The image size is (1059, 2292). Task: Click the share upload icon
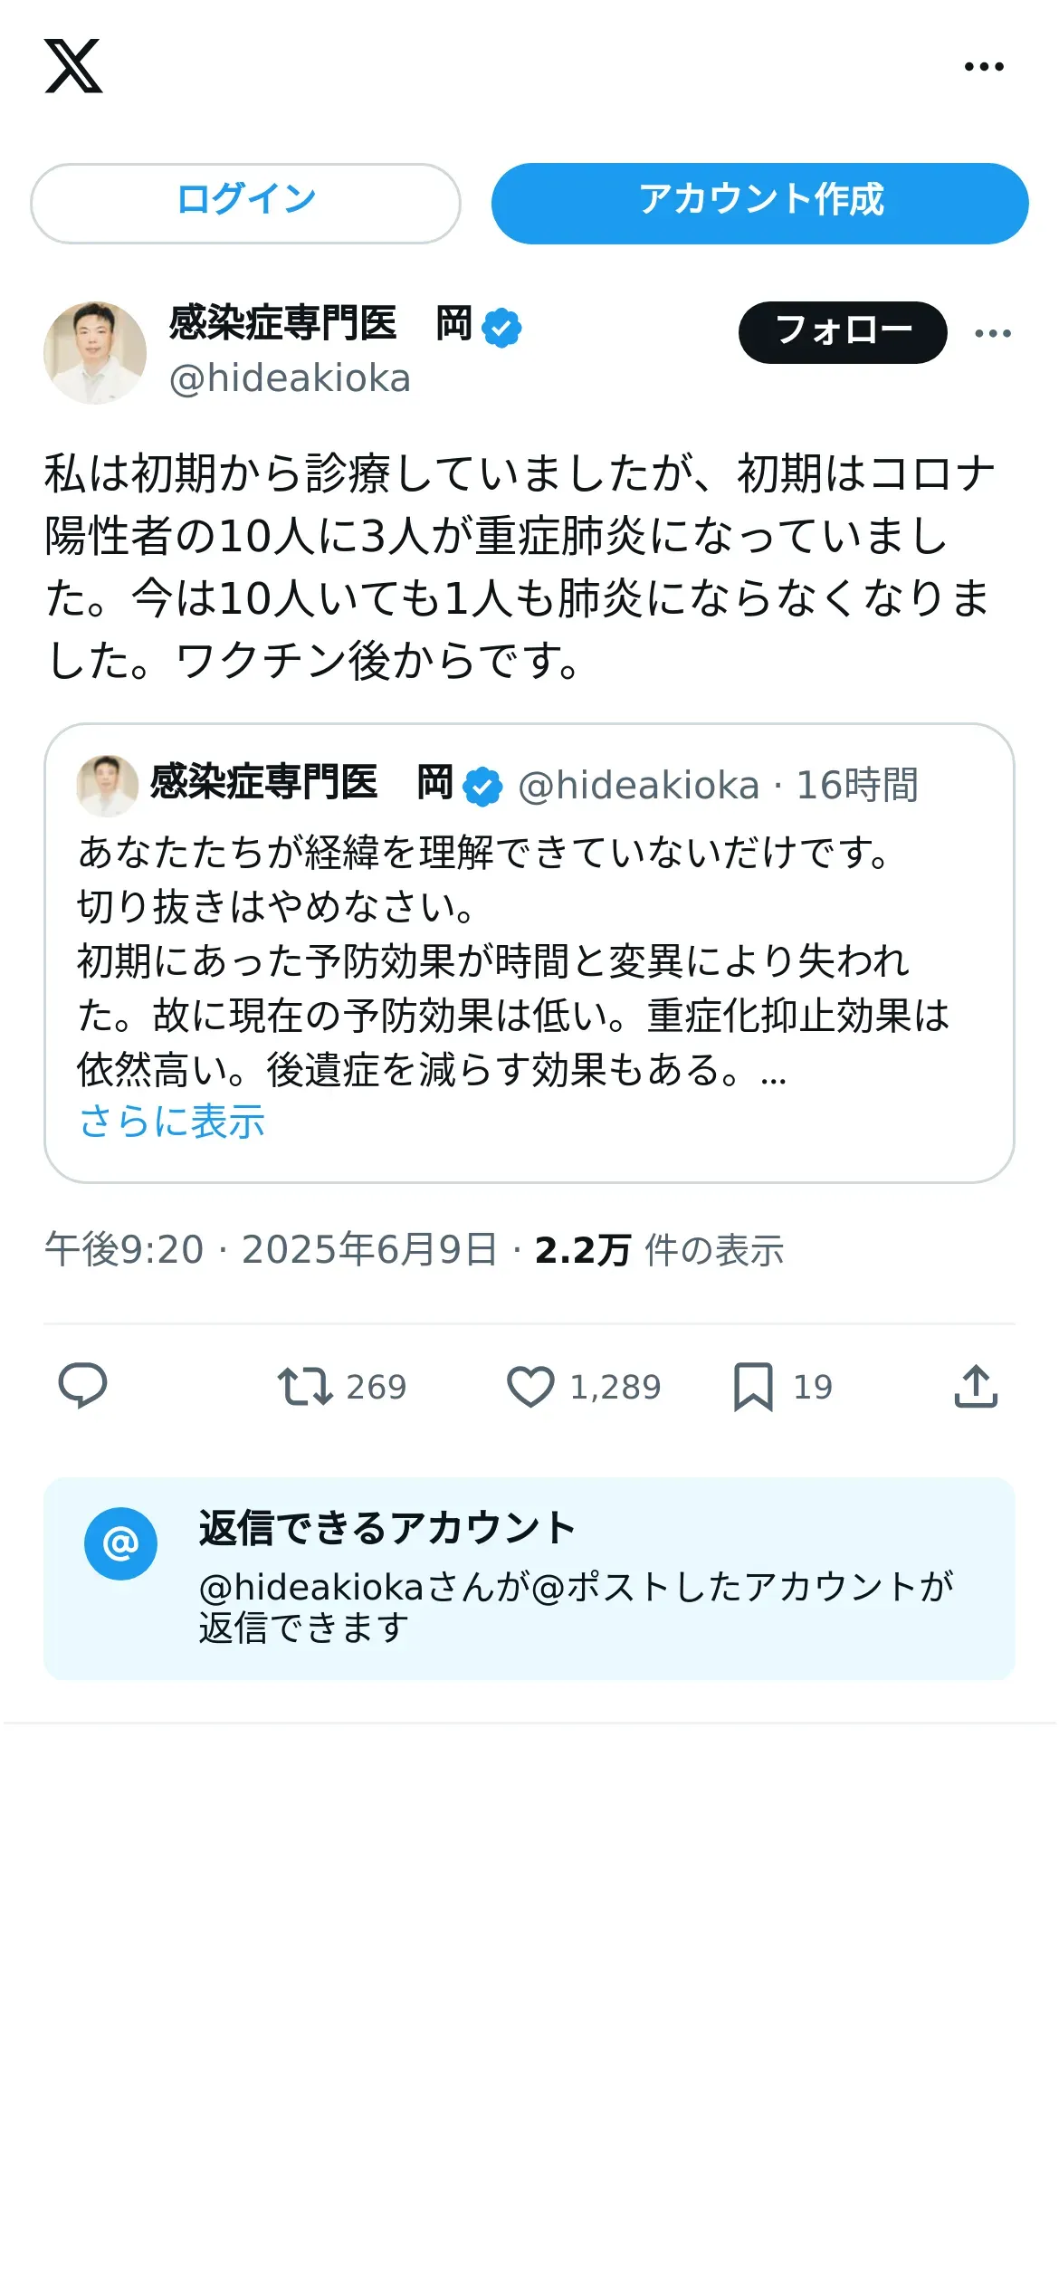pyautogui.click(x=976, y=1386)
